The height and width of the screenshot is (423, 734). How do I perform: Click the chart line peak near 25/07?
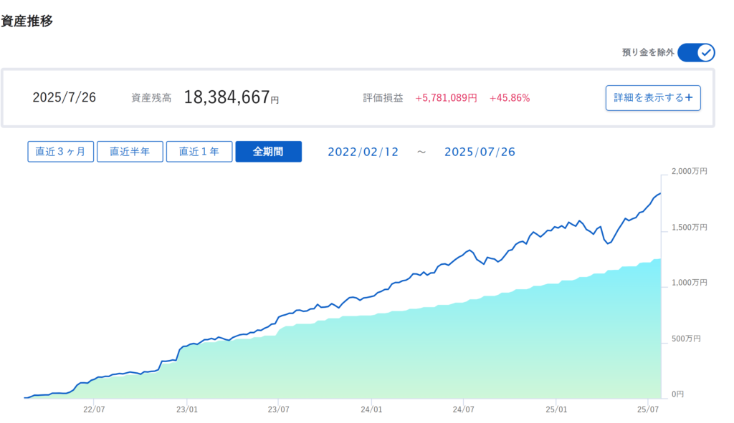click(x=659, y=193)
